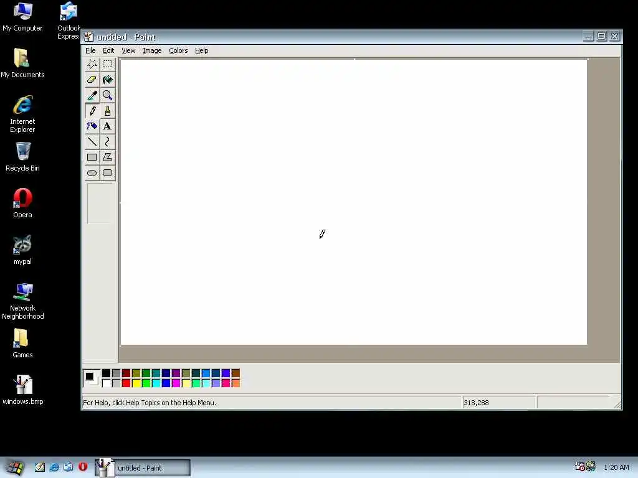Pick the cyan palette color
Image resolution: width=638 pixels, height=478 pixels.
click(156, 383)
